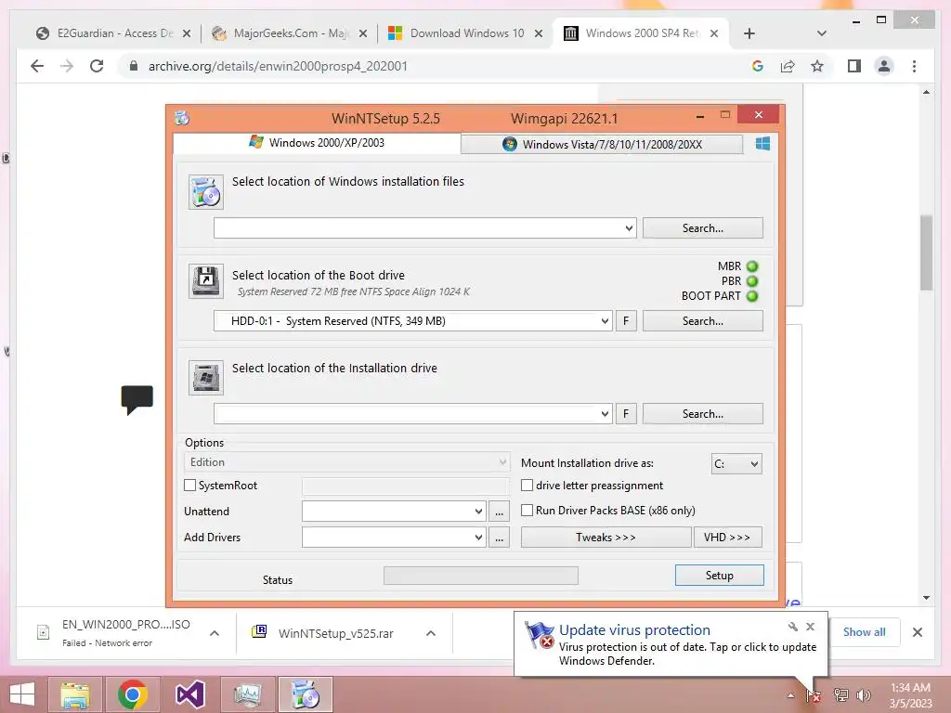This screenshot has width=951, height=713.
Task: Click the Windows installation files CD icon
Action: (x=206, y=192)
